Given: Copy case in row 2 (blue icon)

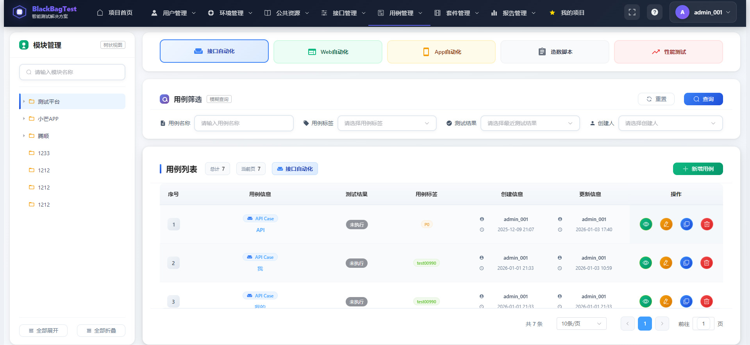Looking at the screenshot, I should coord(686,263).
